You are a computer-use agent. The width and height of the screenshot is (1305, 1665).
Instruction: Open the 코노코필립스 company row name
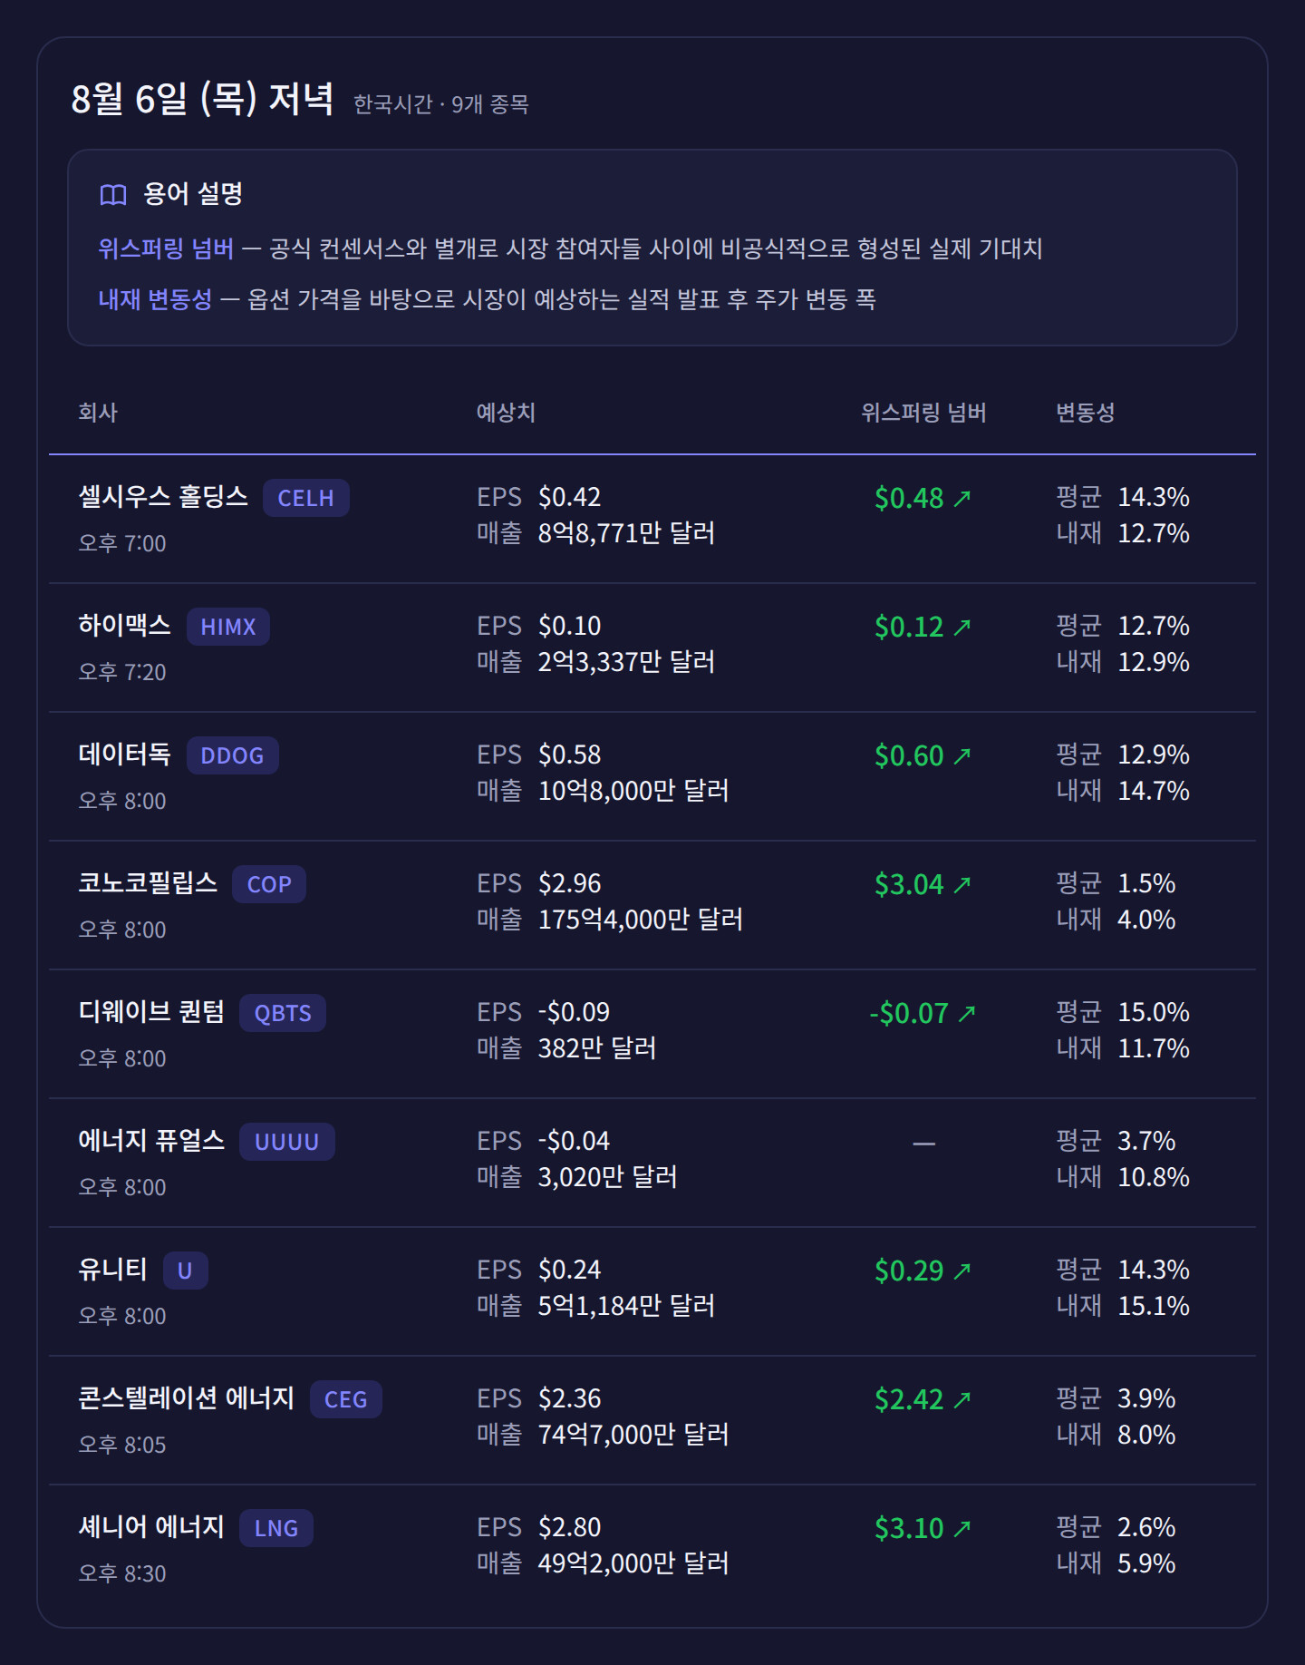[148, 882]
